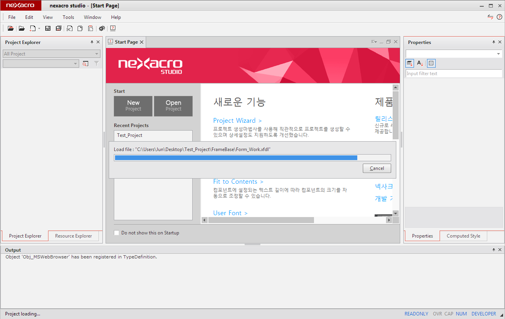Pin the Properties panel
The height and width of the screenshot is (319, 505).
pos(494,42)
